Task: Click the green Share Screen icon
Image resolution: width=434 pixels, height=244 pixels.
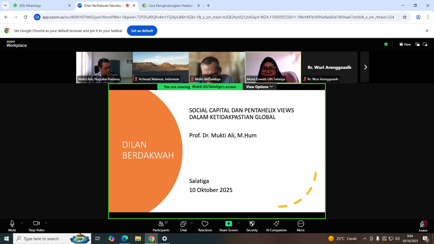Action: 228,224
